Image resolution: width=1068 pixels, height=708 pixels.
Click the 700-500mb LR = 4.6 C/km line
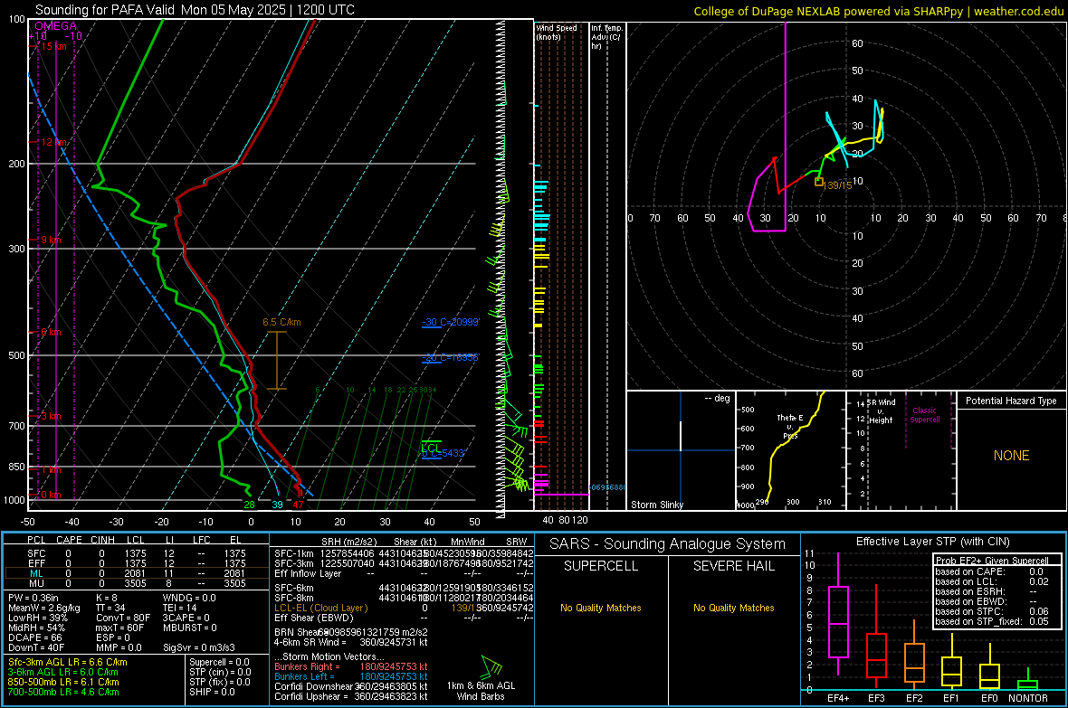coord(63,692)
